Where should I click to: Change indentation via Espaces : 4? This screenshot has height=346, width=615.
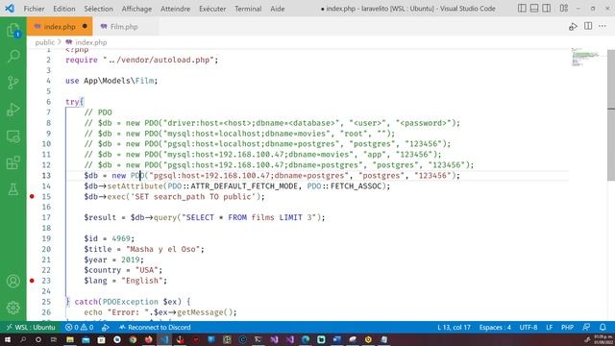pos(495,327)
